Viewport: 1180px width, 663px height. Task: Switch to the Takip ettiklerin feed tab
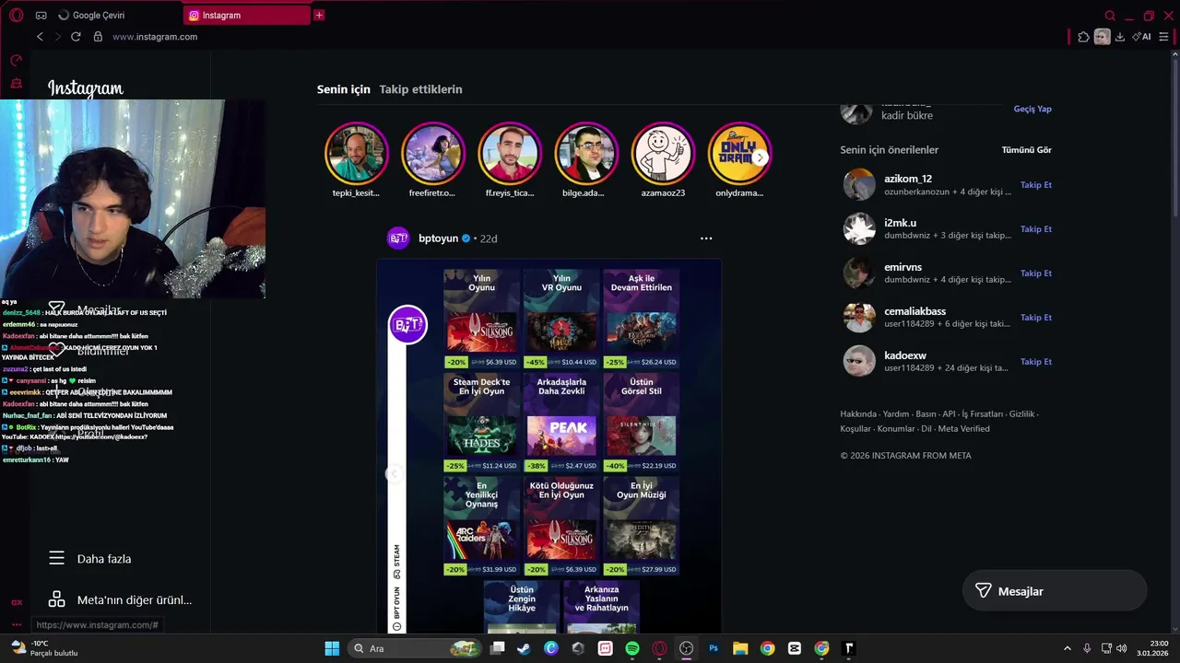point(420,89)
